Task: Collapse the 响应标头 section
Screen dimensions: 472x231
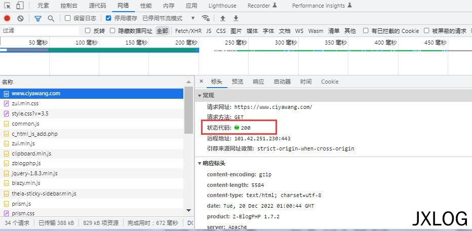Action: point(199,163)
